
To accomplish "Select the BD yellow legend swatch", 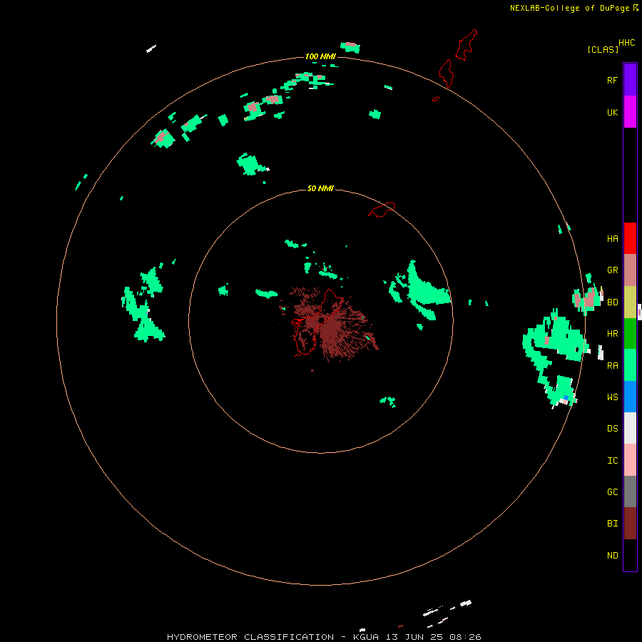I will point(630,302).
